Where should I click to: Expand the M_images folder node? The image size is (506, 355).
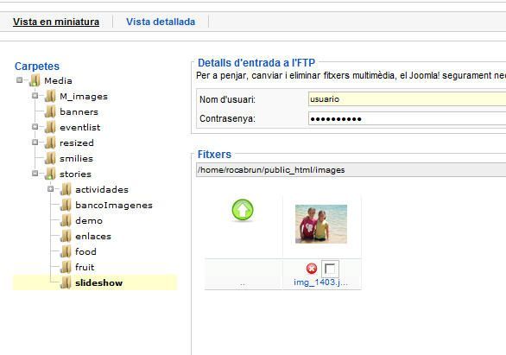35,96
